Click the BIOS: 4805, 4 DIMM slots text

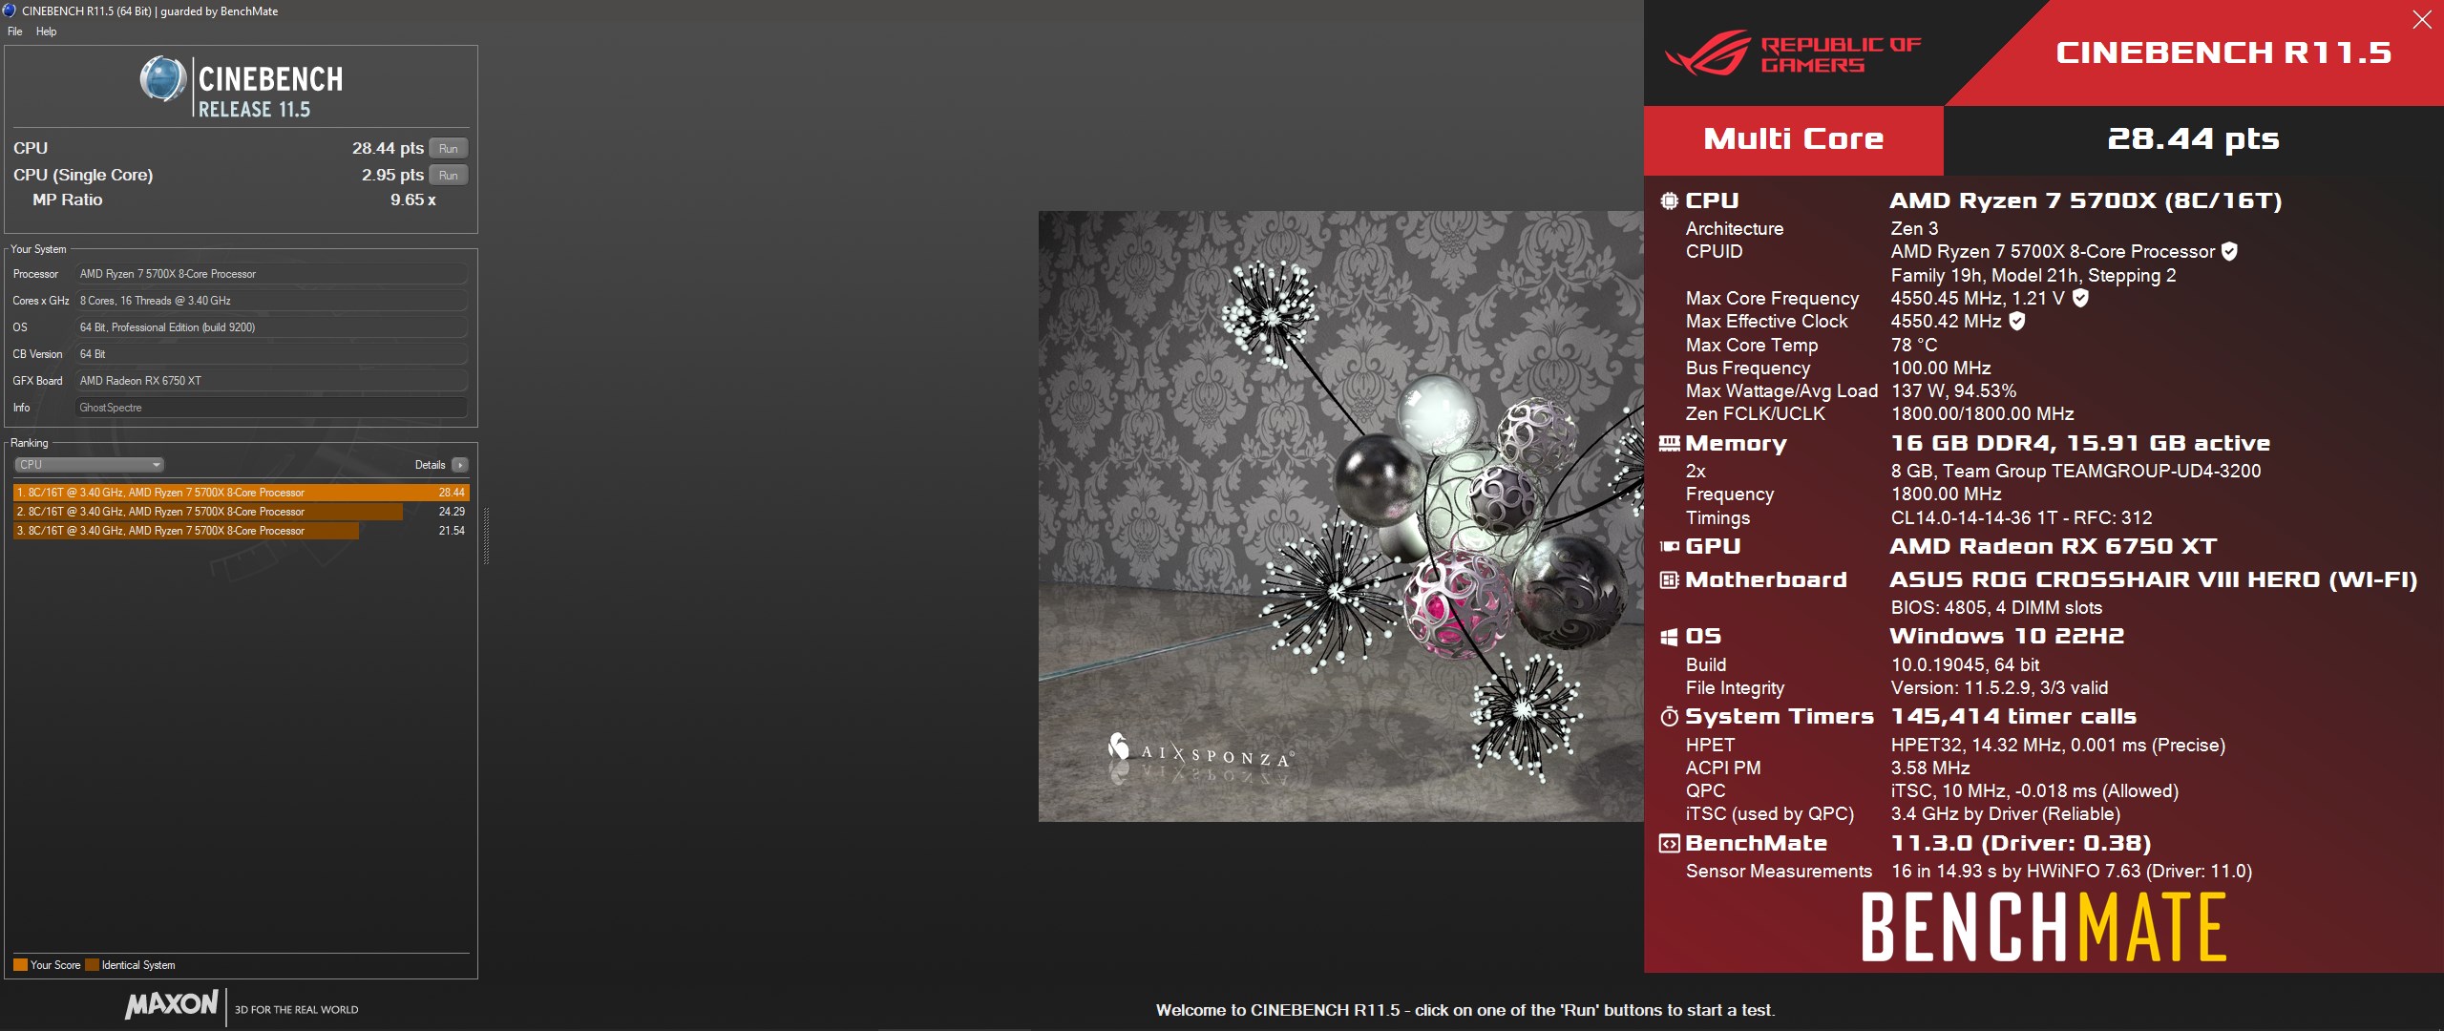[1996, 608]
